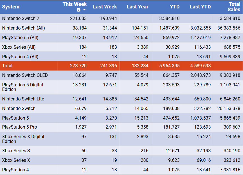Click the value 36.383.556 in Total Sales

point(229,28)
